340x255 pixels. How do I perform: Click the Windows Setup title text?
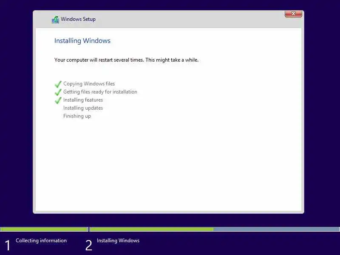78,19
